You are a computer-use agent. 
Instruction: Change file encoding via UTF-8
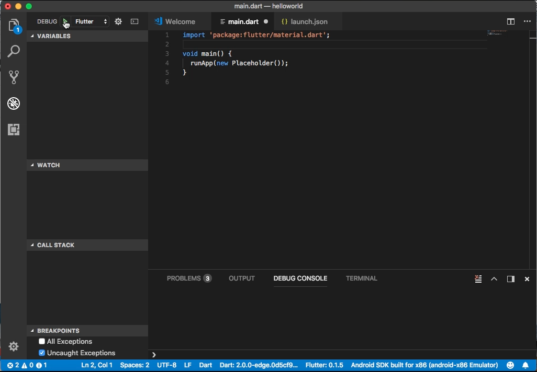(166, 365)
